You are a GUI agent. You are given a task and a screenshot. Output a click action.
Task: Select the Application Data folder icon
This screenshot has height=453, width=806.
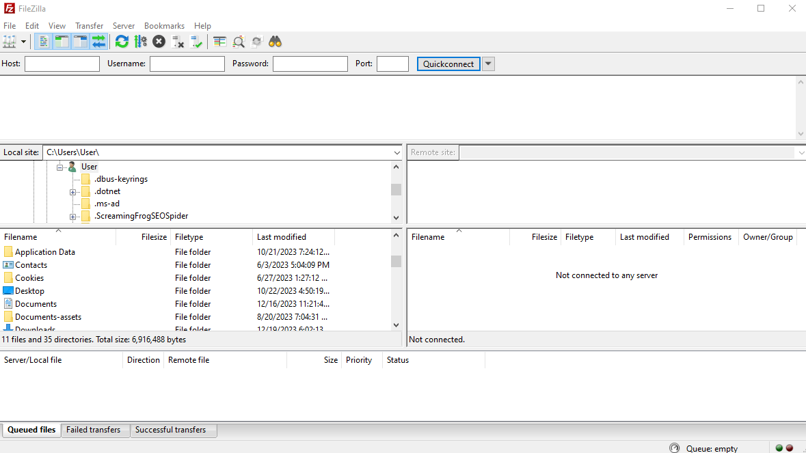point(8,251)
